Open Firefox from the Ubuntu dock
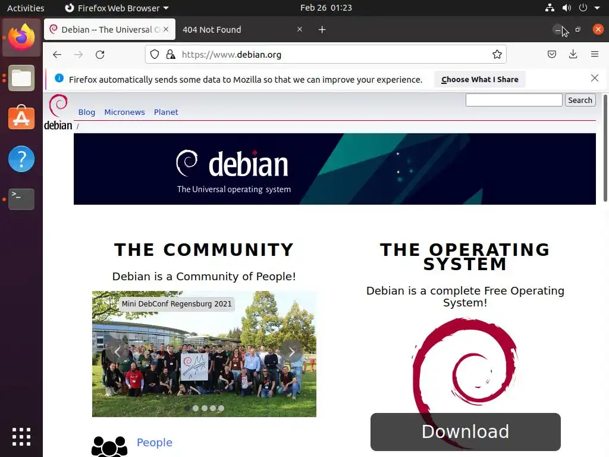The width and height of the screenshot is (609, 457). 21,37
